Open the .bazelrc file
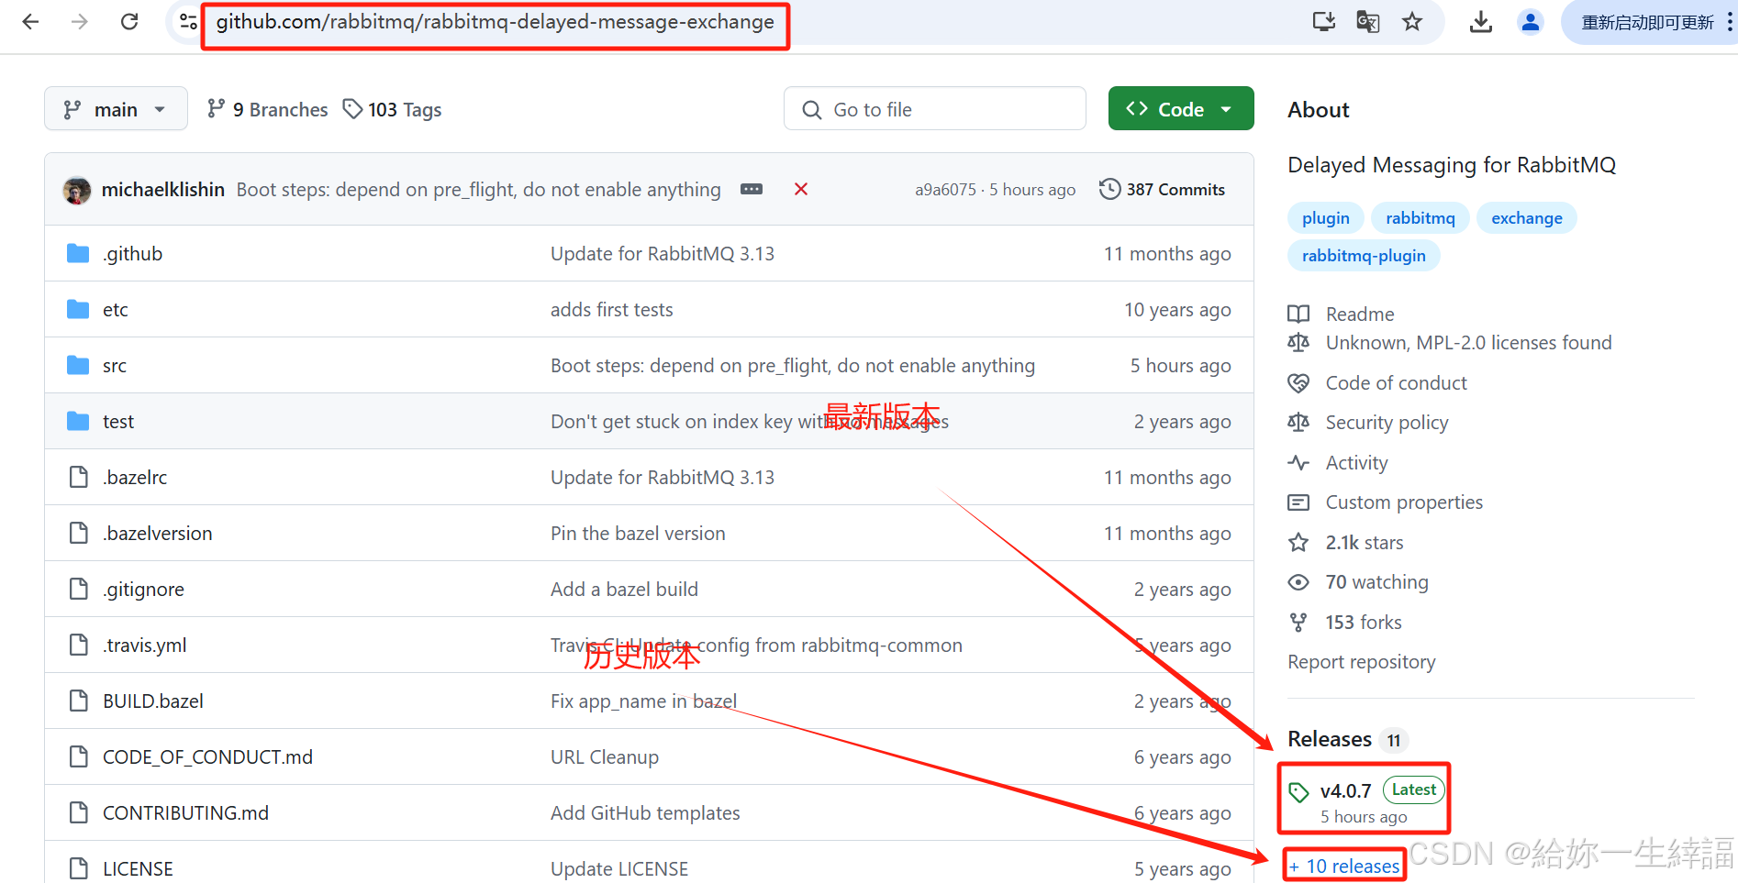This screenshot has width=1738, height=883. coord(135,478)
